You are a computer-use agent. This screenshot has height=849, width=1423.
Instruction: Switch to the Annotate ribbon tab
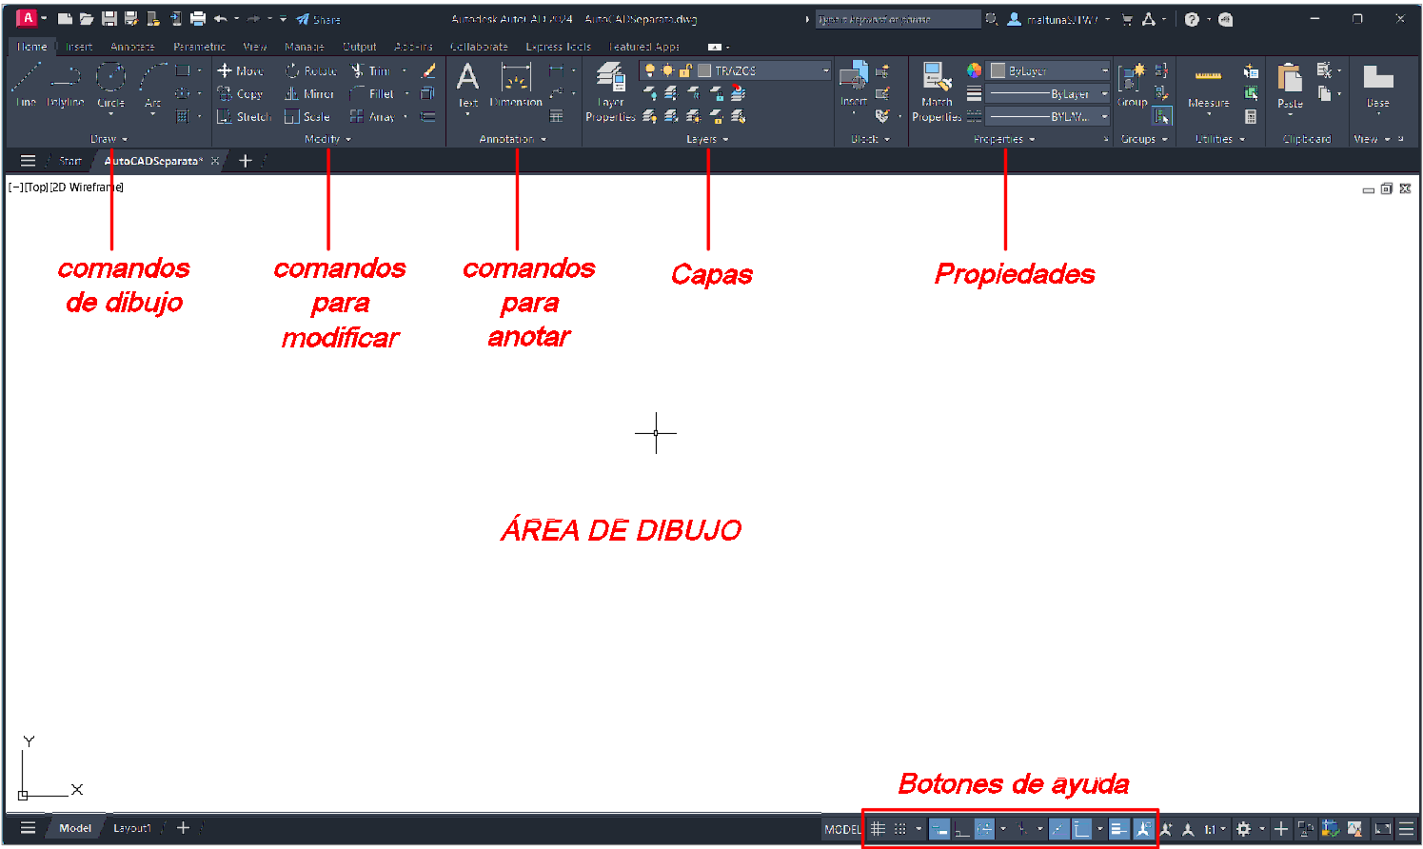[132, 47]
